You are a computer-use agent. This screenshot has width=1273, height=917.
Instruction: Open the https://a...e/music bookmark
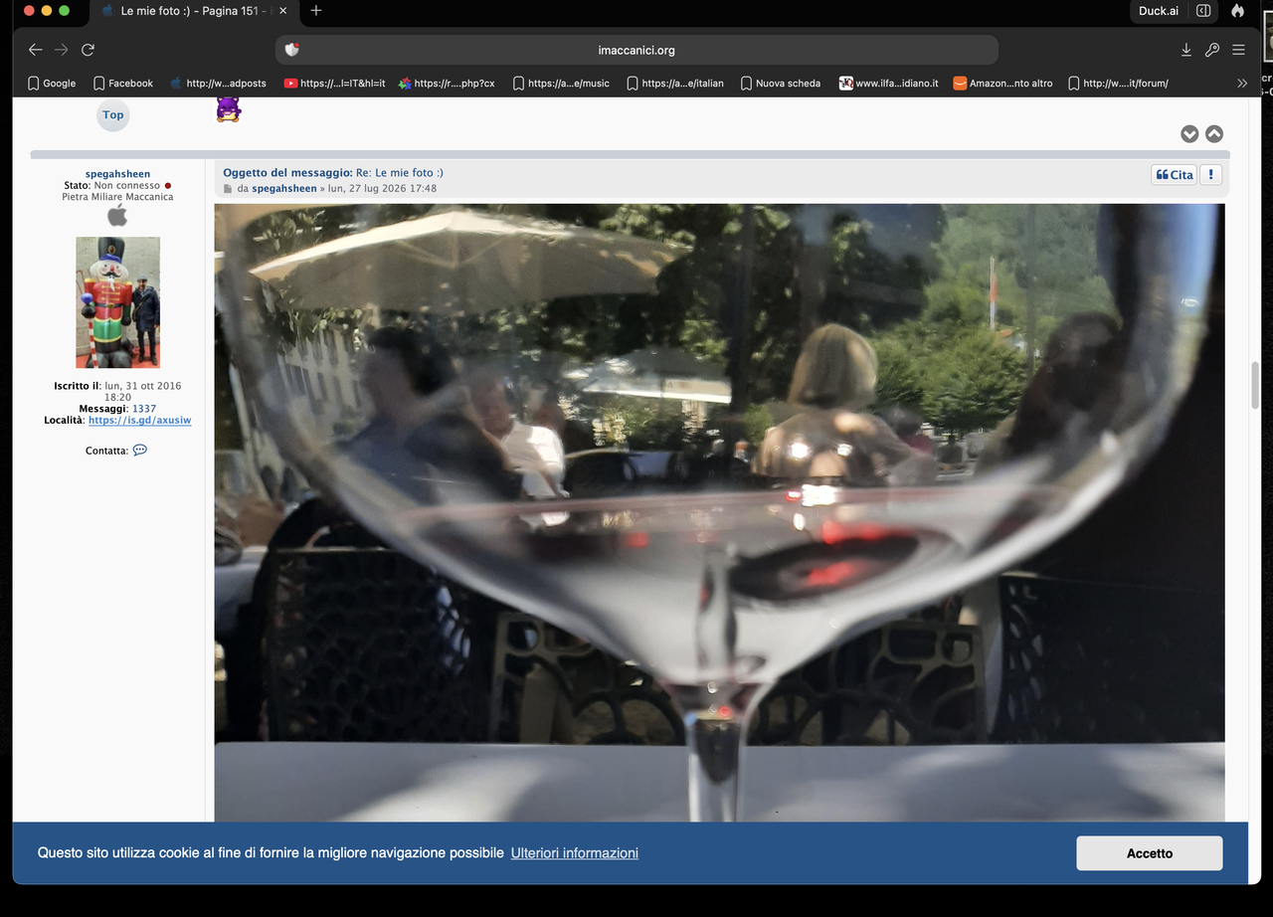[x=561, y=84]
